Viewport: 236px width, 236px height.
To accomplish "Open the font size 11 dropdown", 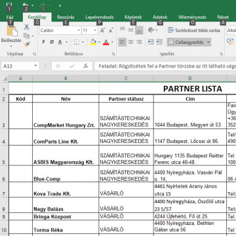I will 95,31.
